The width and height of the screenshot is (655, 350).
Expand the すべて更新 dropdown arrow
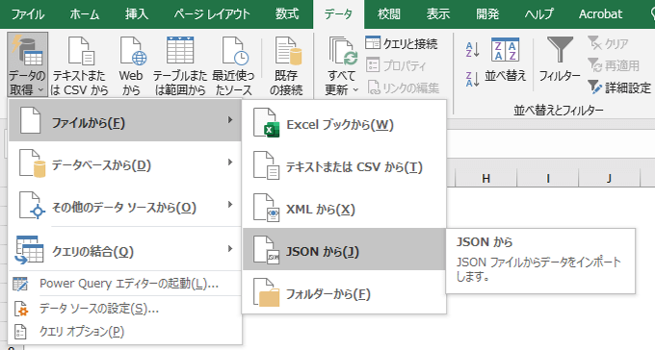click(355, 89)
